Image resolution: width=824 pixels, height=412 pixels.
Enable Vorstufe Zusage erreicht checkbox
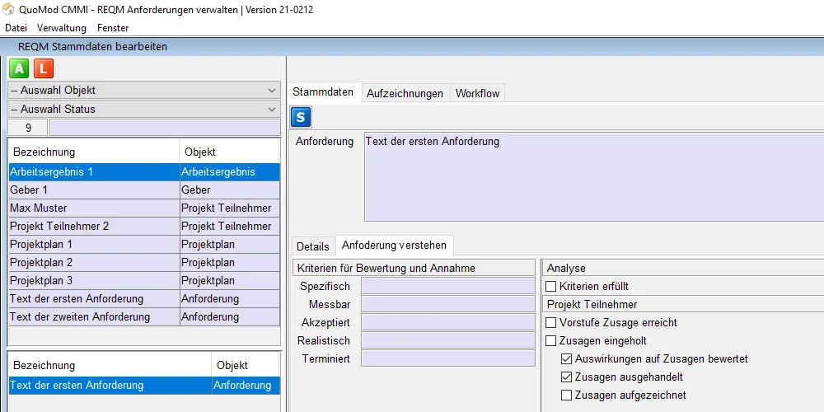pos(550,323)
